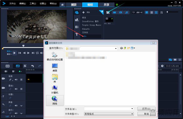Open the timeline tools icon

pyautogui.click(x=25, y=66)
